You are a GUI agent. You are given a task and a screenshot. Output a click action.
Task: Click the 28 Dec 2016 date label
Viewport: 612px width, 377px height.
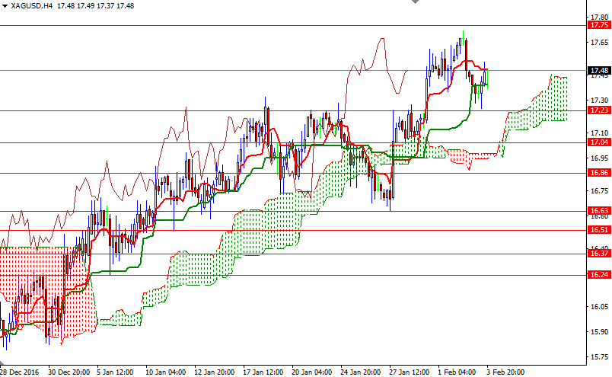tap(20, 372)
